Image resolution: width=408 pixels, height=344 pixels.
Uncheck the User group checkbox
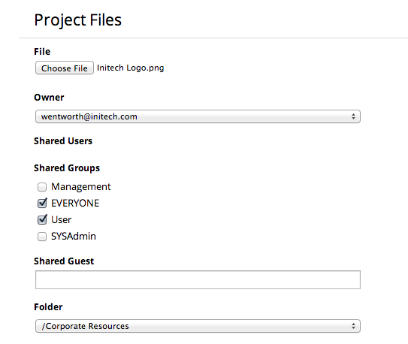point(42,220)
